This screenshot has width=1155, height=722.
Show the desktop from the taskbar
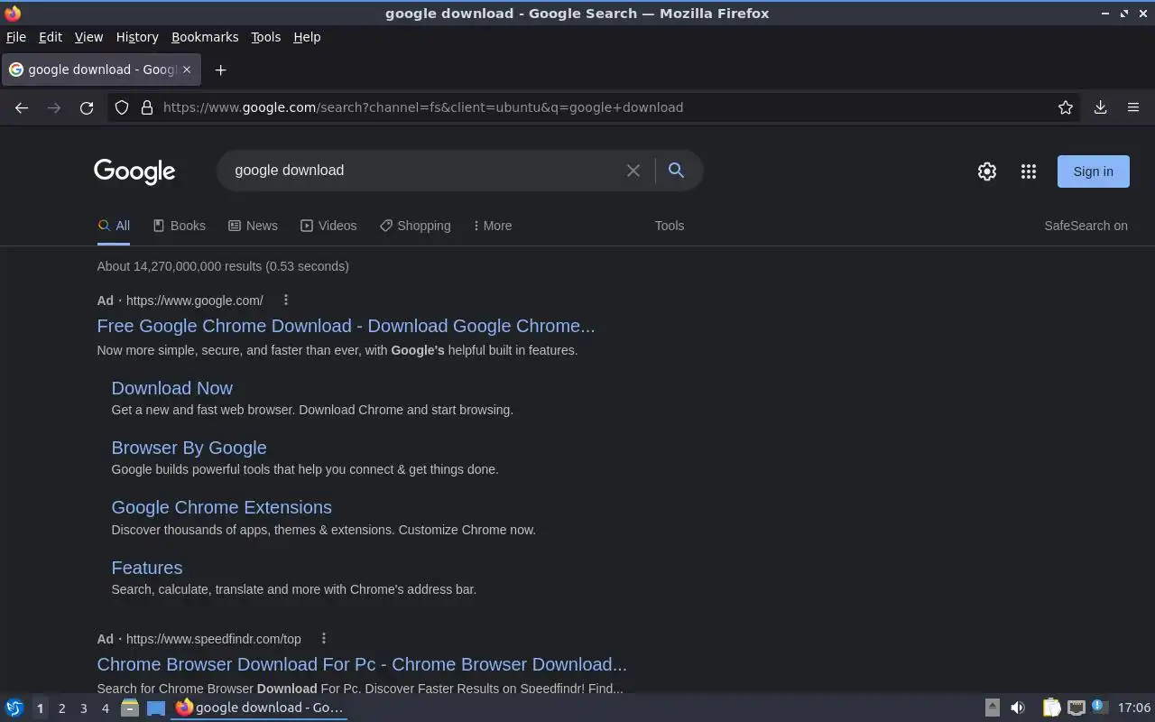(x=156, y=708)
